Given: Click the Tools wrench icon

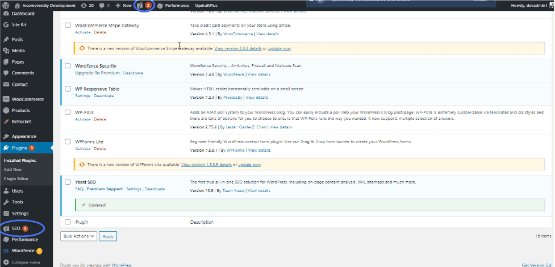Looking at the screenshot, I should pyautogui.click(x=6, y=202).
